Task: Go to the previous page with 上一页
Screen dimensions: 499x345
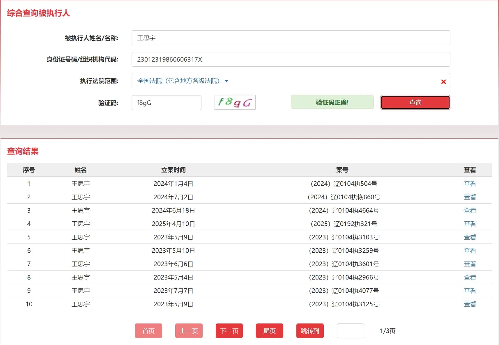Action: tap(189, 331)
